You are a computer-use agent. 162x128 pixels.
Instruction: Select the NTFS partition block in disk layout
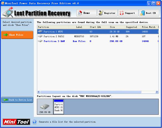(59, 107)
